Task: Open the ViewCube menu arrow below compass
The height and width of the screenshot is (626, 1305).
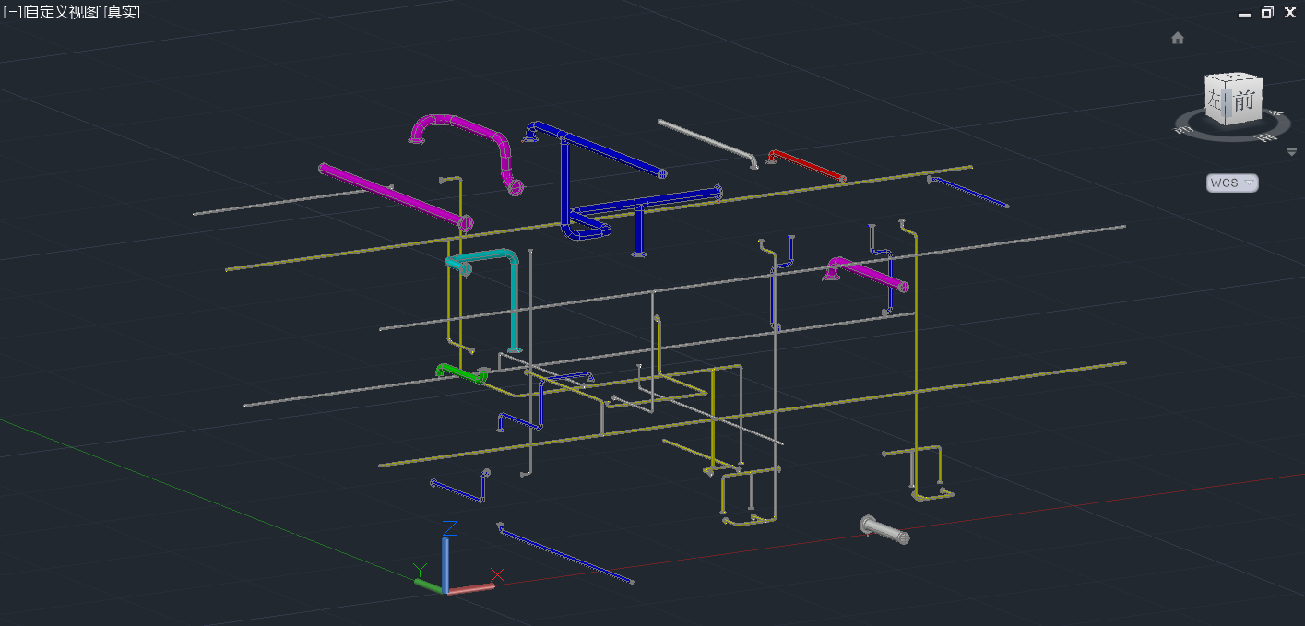Action: coord(1291,152)
